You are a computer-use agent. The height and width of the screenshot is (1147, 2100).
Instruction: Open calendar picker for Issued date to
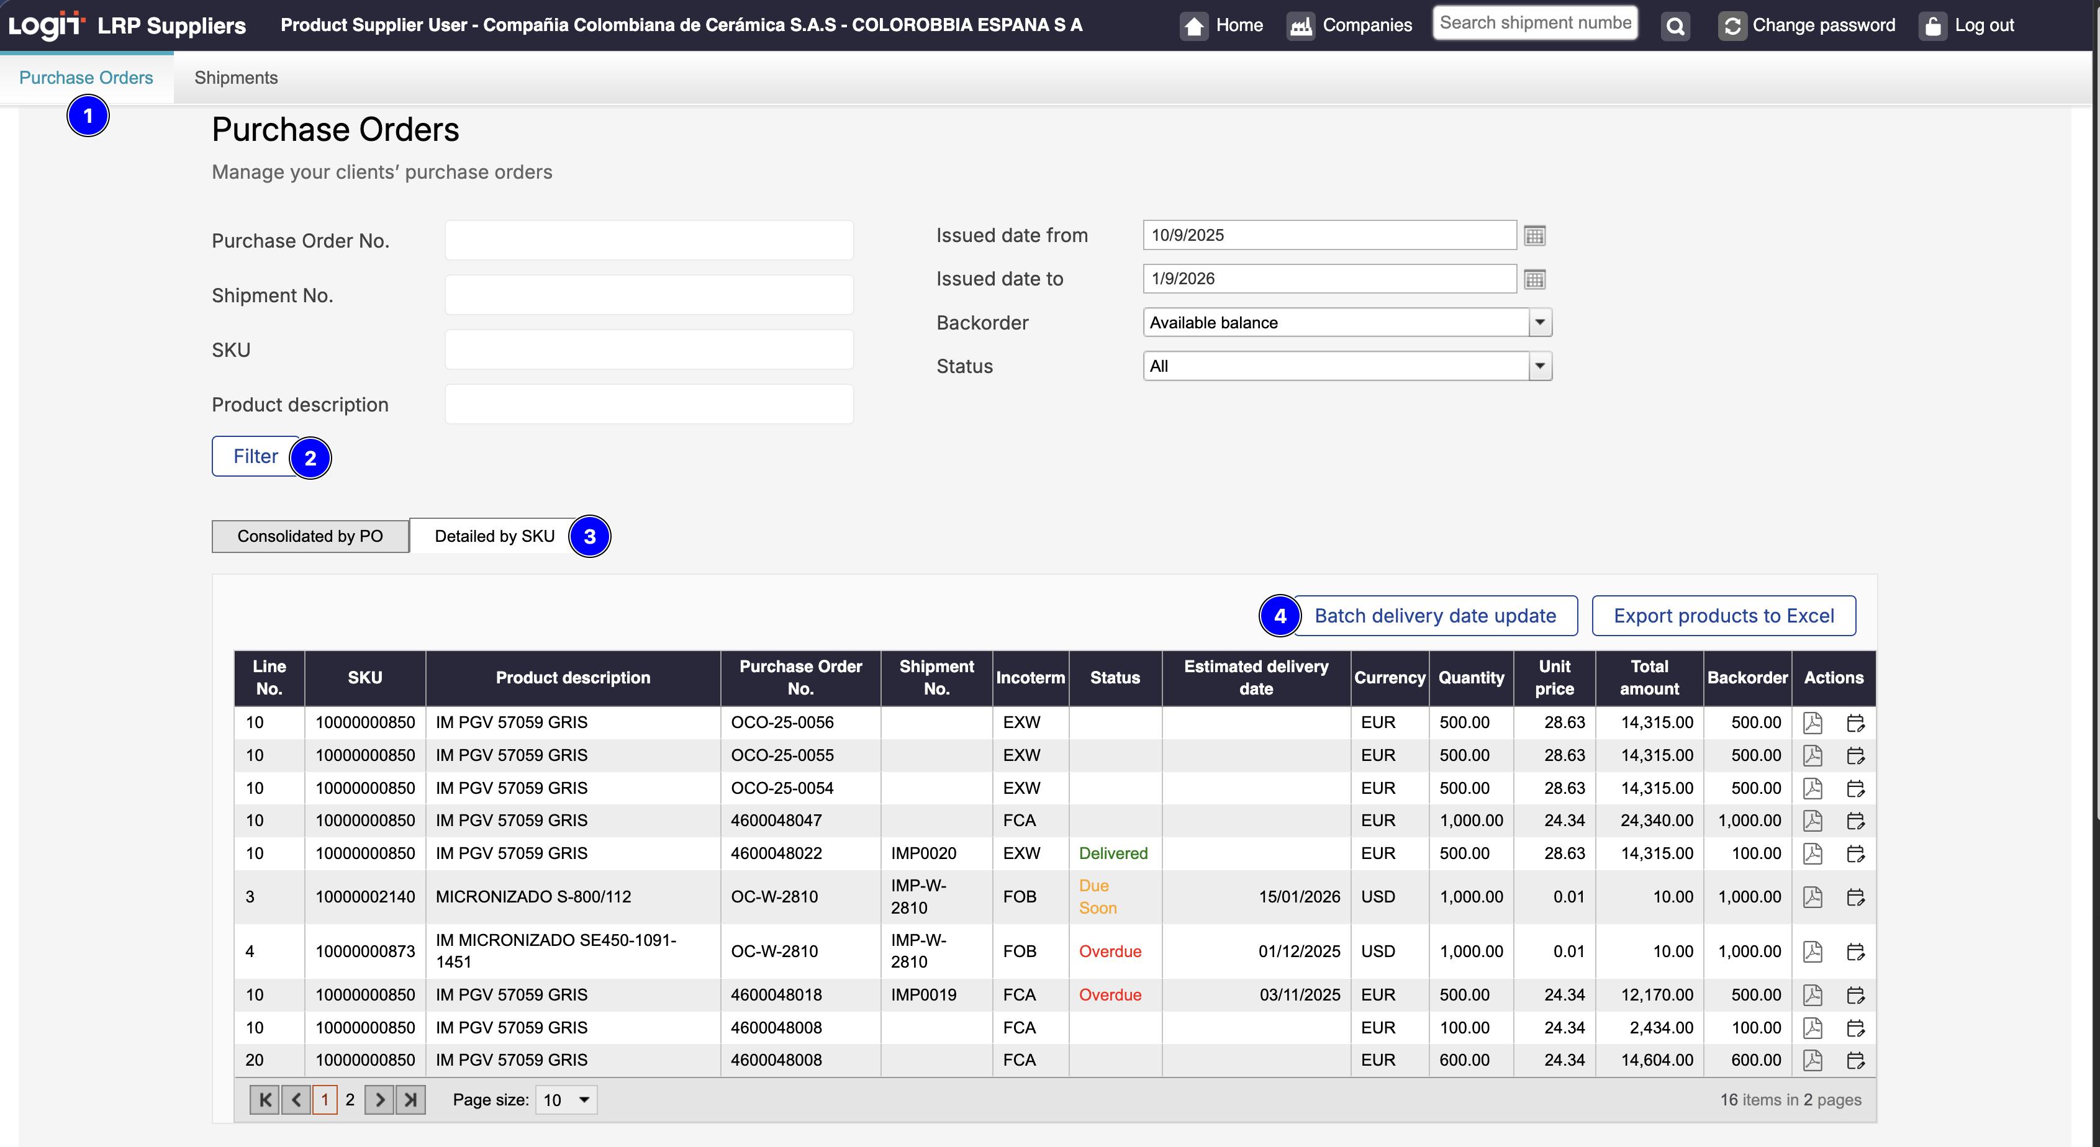[1534, 279]
